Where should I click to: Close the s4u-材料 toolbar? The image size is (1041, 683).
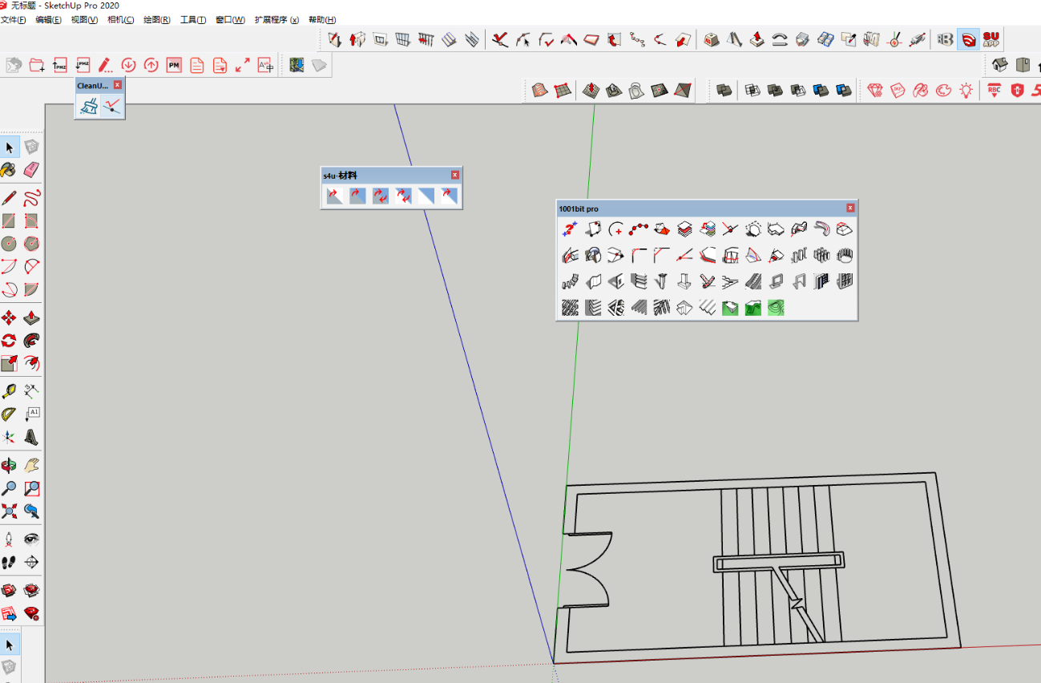[x=455, y=175]
